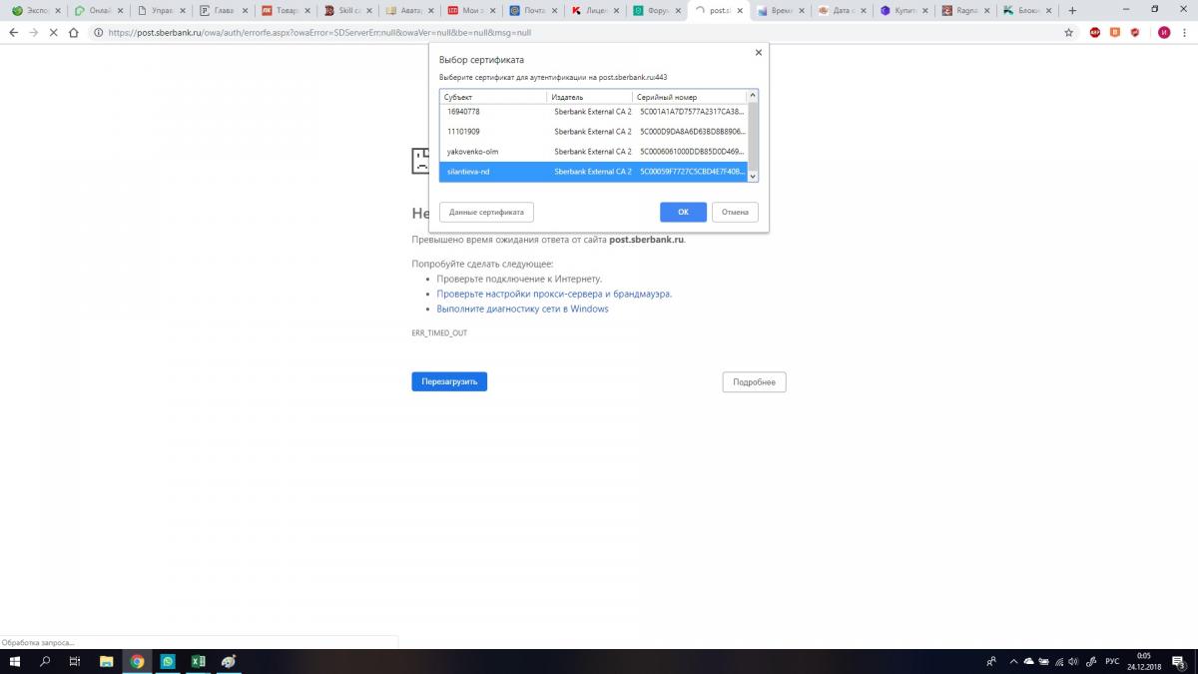Image resolution: width=1198 pixels, height=674 pixels.
Task: Open a new tab with plus button
Action: pos(1073,10)
